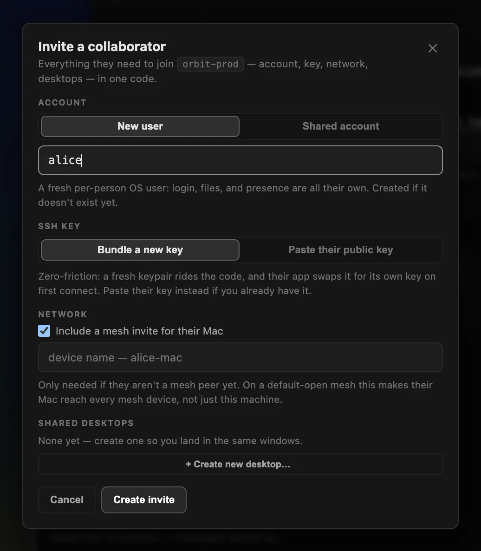Click the SSH KEY section heading

[x=59, y=226]
